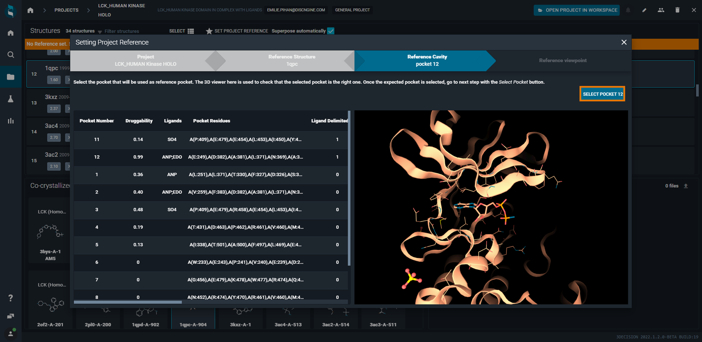The image size is (702, 342).
Task: Click the notifications bell icon
Action: click(628, 10)
